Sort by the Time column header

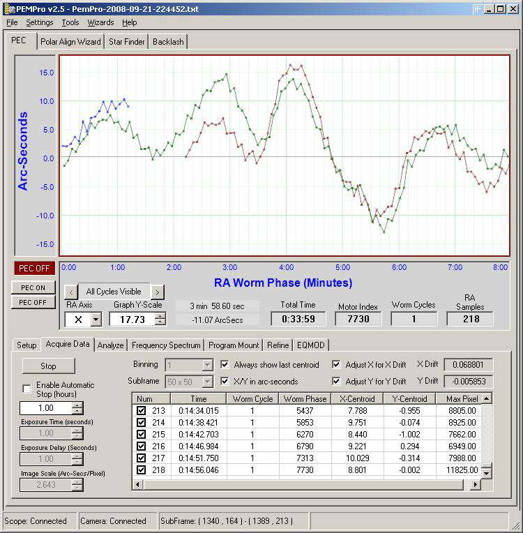click(x=199, y=398)
